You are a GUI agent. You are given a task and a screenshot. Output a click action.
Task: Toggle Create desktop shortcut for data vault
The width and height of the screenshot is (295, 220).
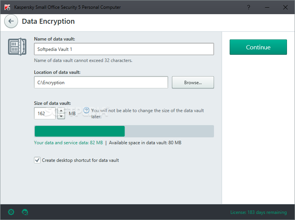pyautogui.click(x=37, y=160)
